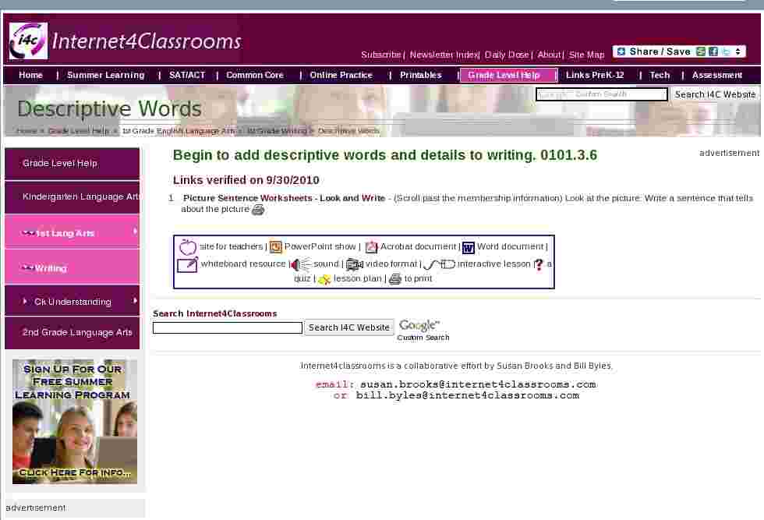Viewport: 764px width, 520px height.
Task: Click the Acrobat document icon
Action: [x=371, y=247]
